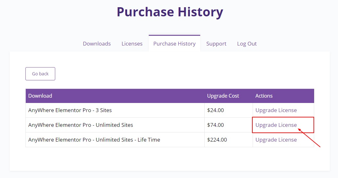Click the Log Out tab
This screenshot has width=338, height=178.
point(247,44)
